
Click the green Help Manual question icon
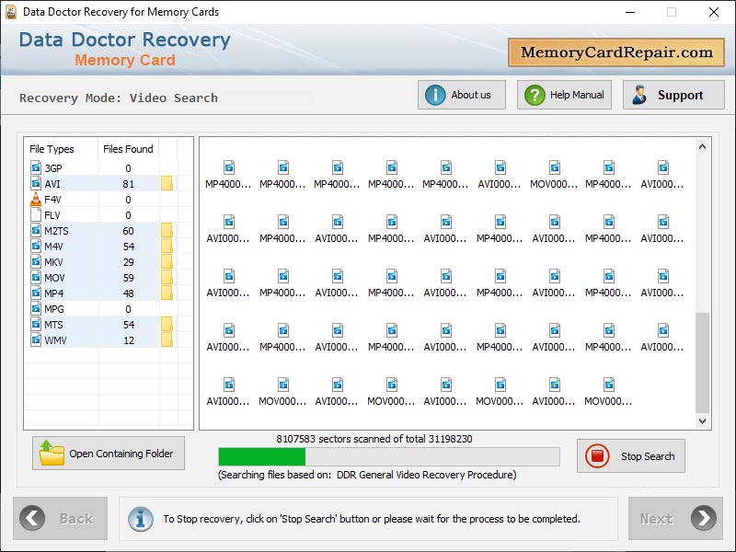click(x=536, y=95)
